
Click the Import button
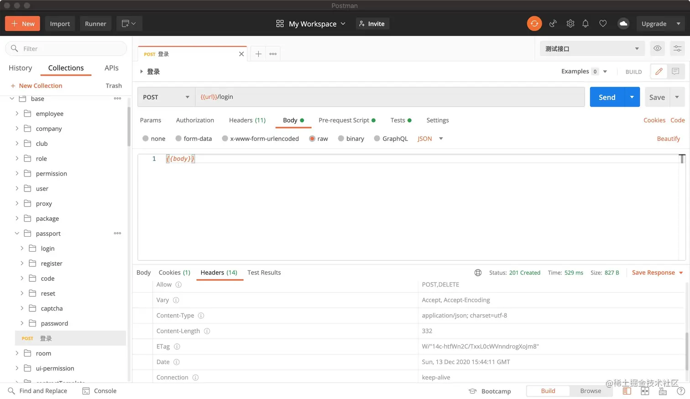tap(60, 24)
